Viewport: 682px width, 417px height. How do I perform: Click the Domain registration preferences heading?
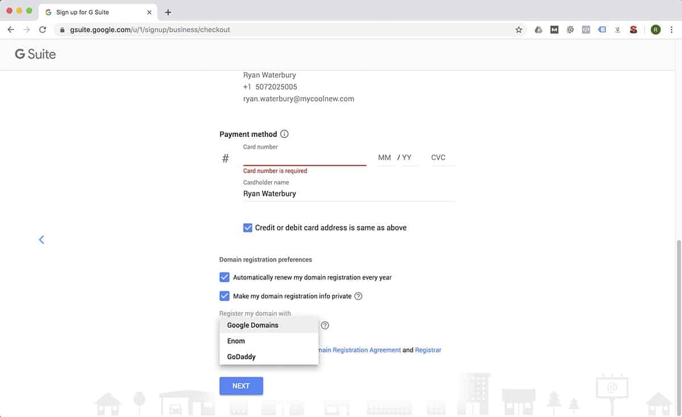click(x=265, y=260)
